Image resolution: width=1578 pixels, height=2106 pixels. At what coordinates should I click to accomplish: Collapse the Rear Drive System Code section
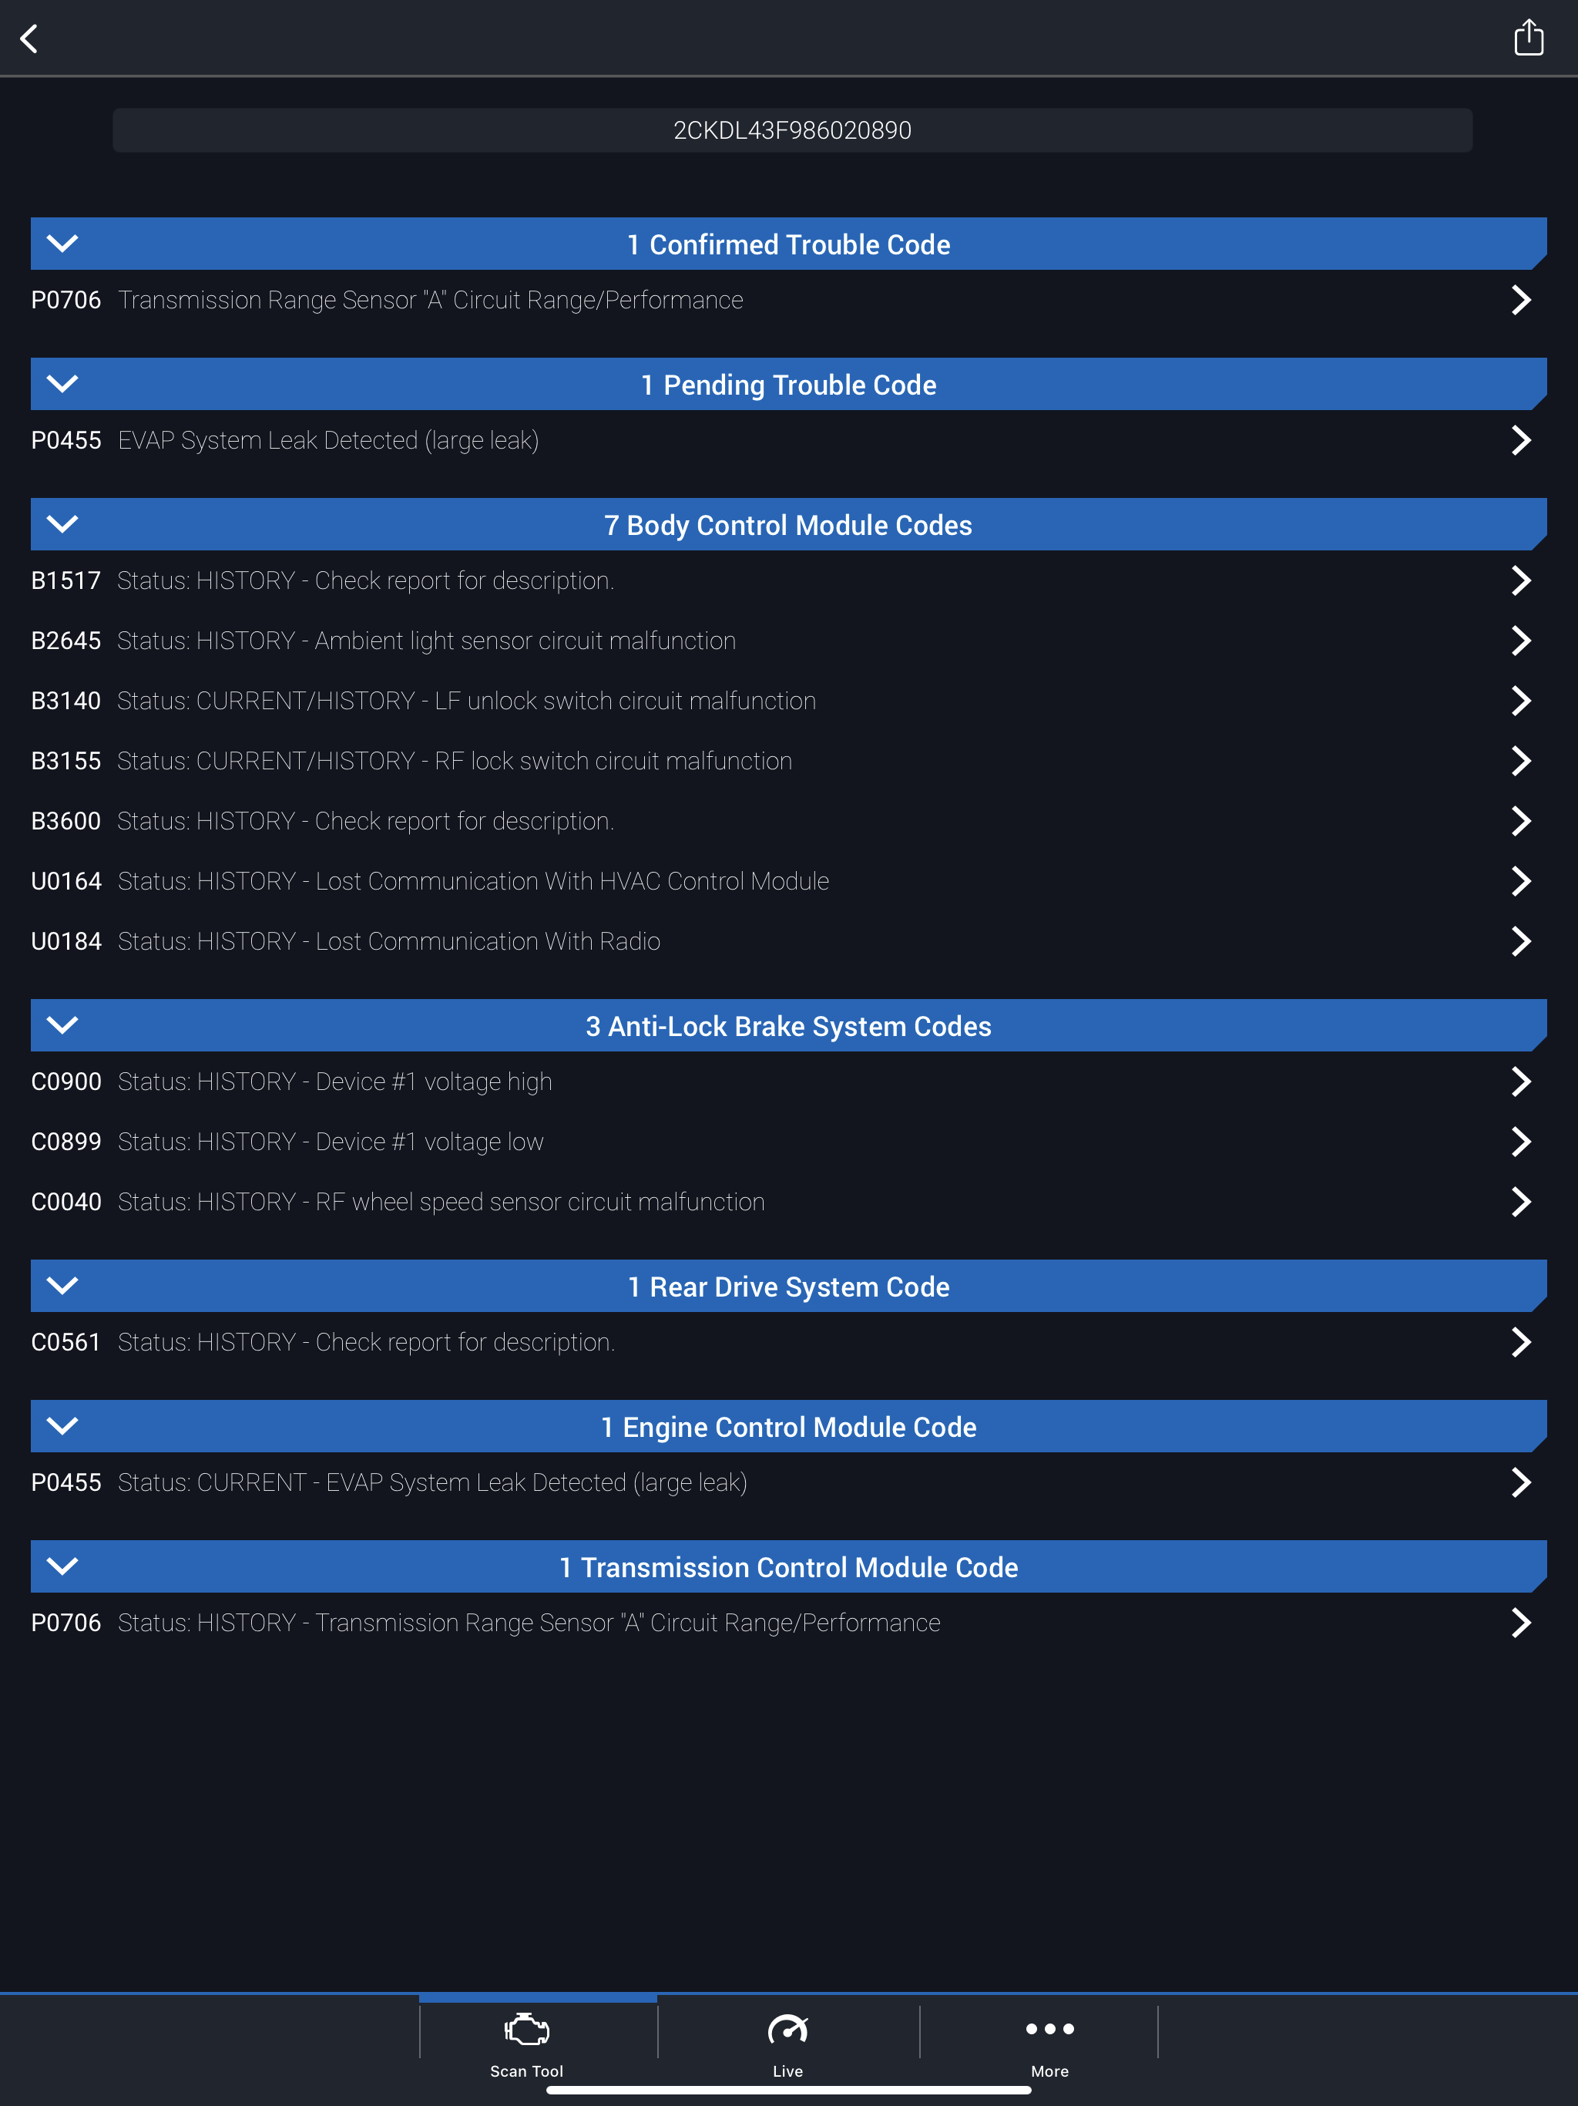coord(63,1287)
